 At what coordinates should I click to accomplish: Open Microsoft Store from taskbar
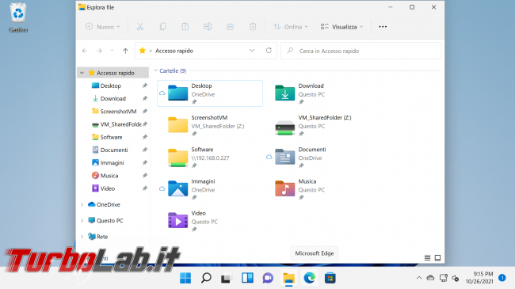click(x=330, y=278)
